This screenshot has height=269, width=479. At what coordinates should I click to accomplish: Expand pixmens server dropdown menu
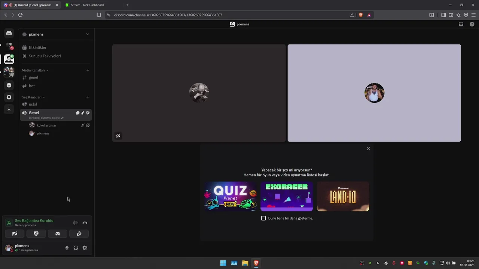(x=88, y=34)
